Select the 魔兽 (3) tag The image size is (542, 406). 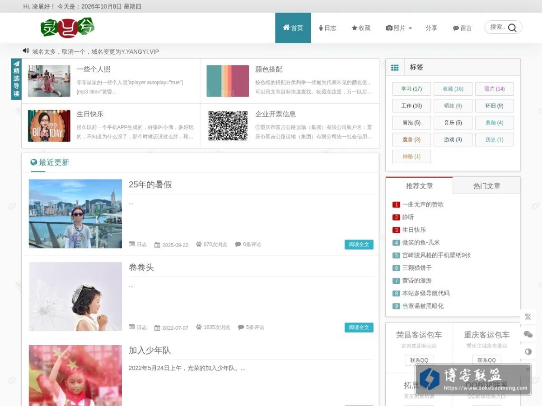tap(411, 139)
